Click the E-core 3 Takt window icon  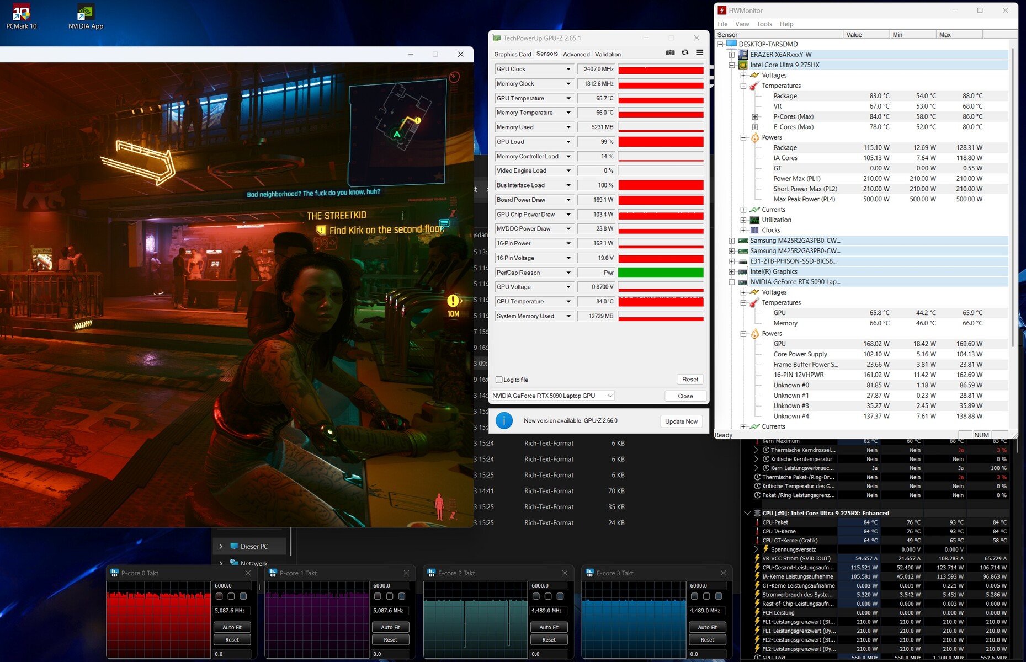(589, 573)
